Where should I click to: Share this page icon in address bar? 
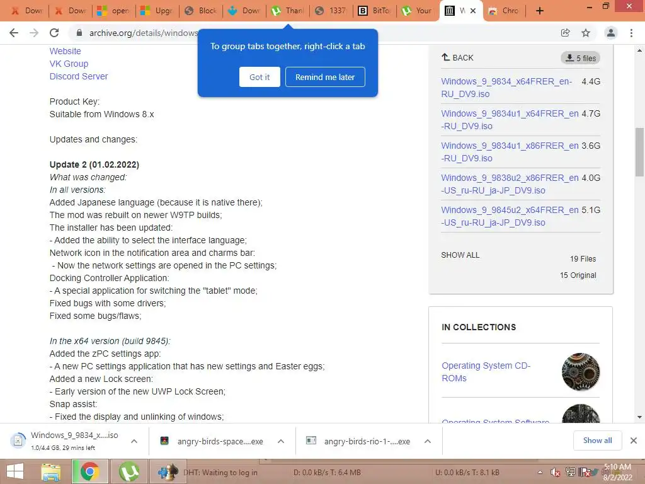click(x=565, y=33)
